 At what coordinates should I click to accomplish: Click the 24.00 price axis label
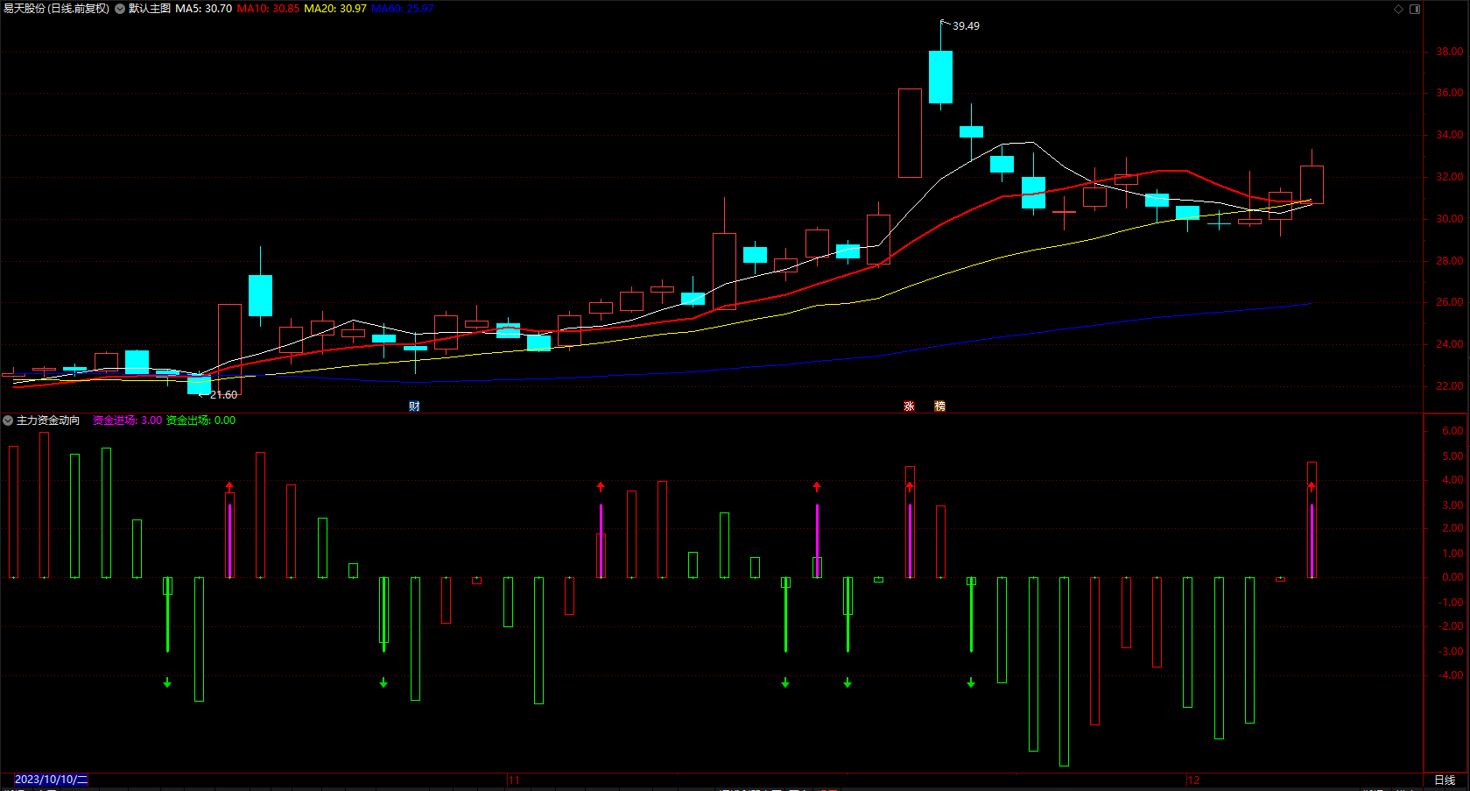(1449, 344)
